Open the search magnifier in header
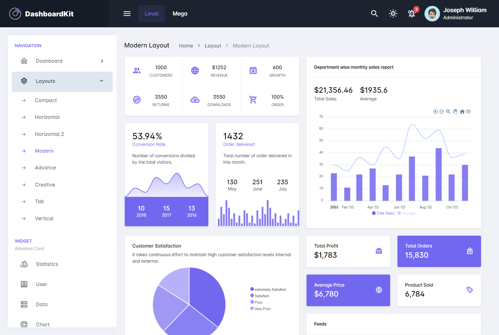499x335 pixels. (374, 14)
